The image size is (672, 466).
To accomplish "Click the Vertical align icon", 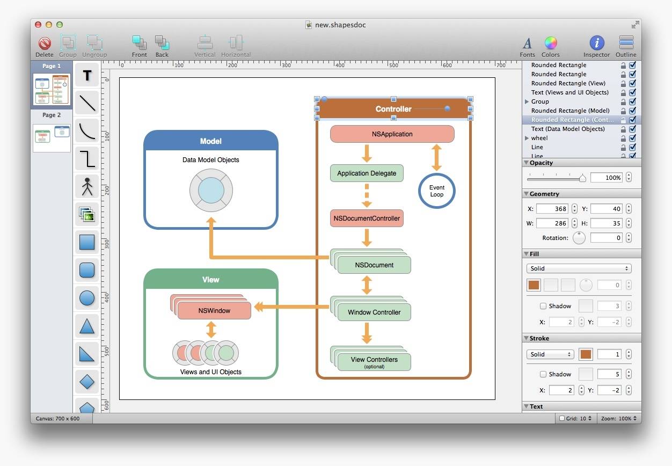I will click(204, 43).
